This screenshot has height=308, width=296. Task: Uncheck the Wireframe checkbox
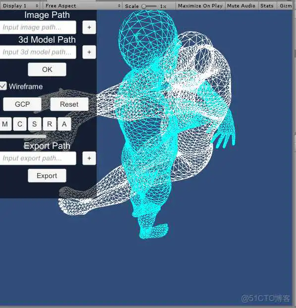coord(3,86)
